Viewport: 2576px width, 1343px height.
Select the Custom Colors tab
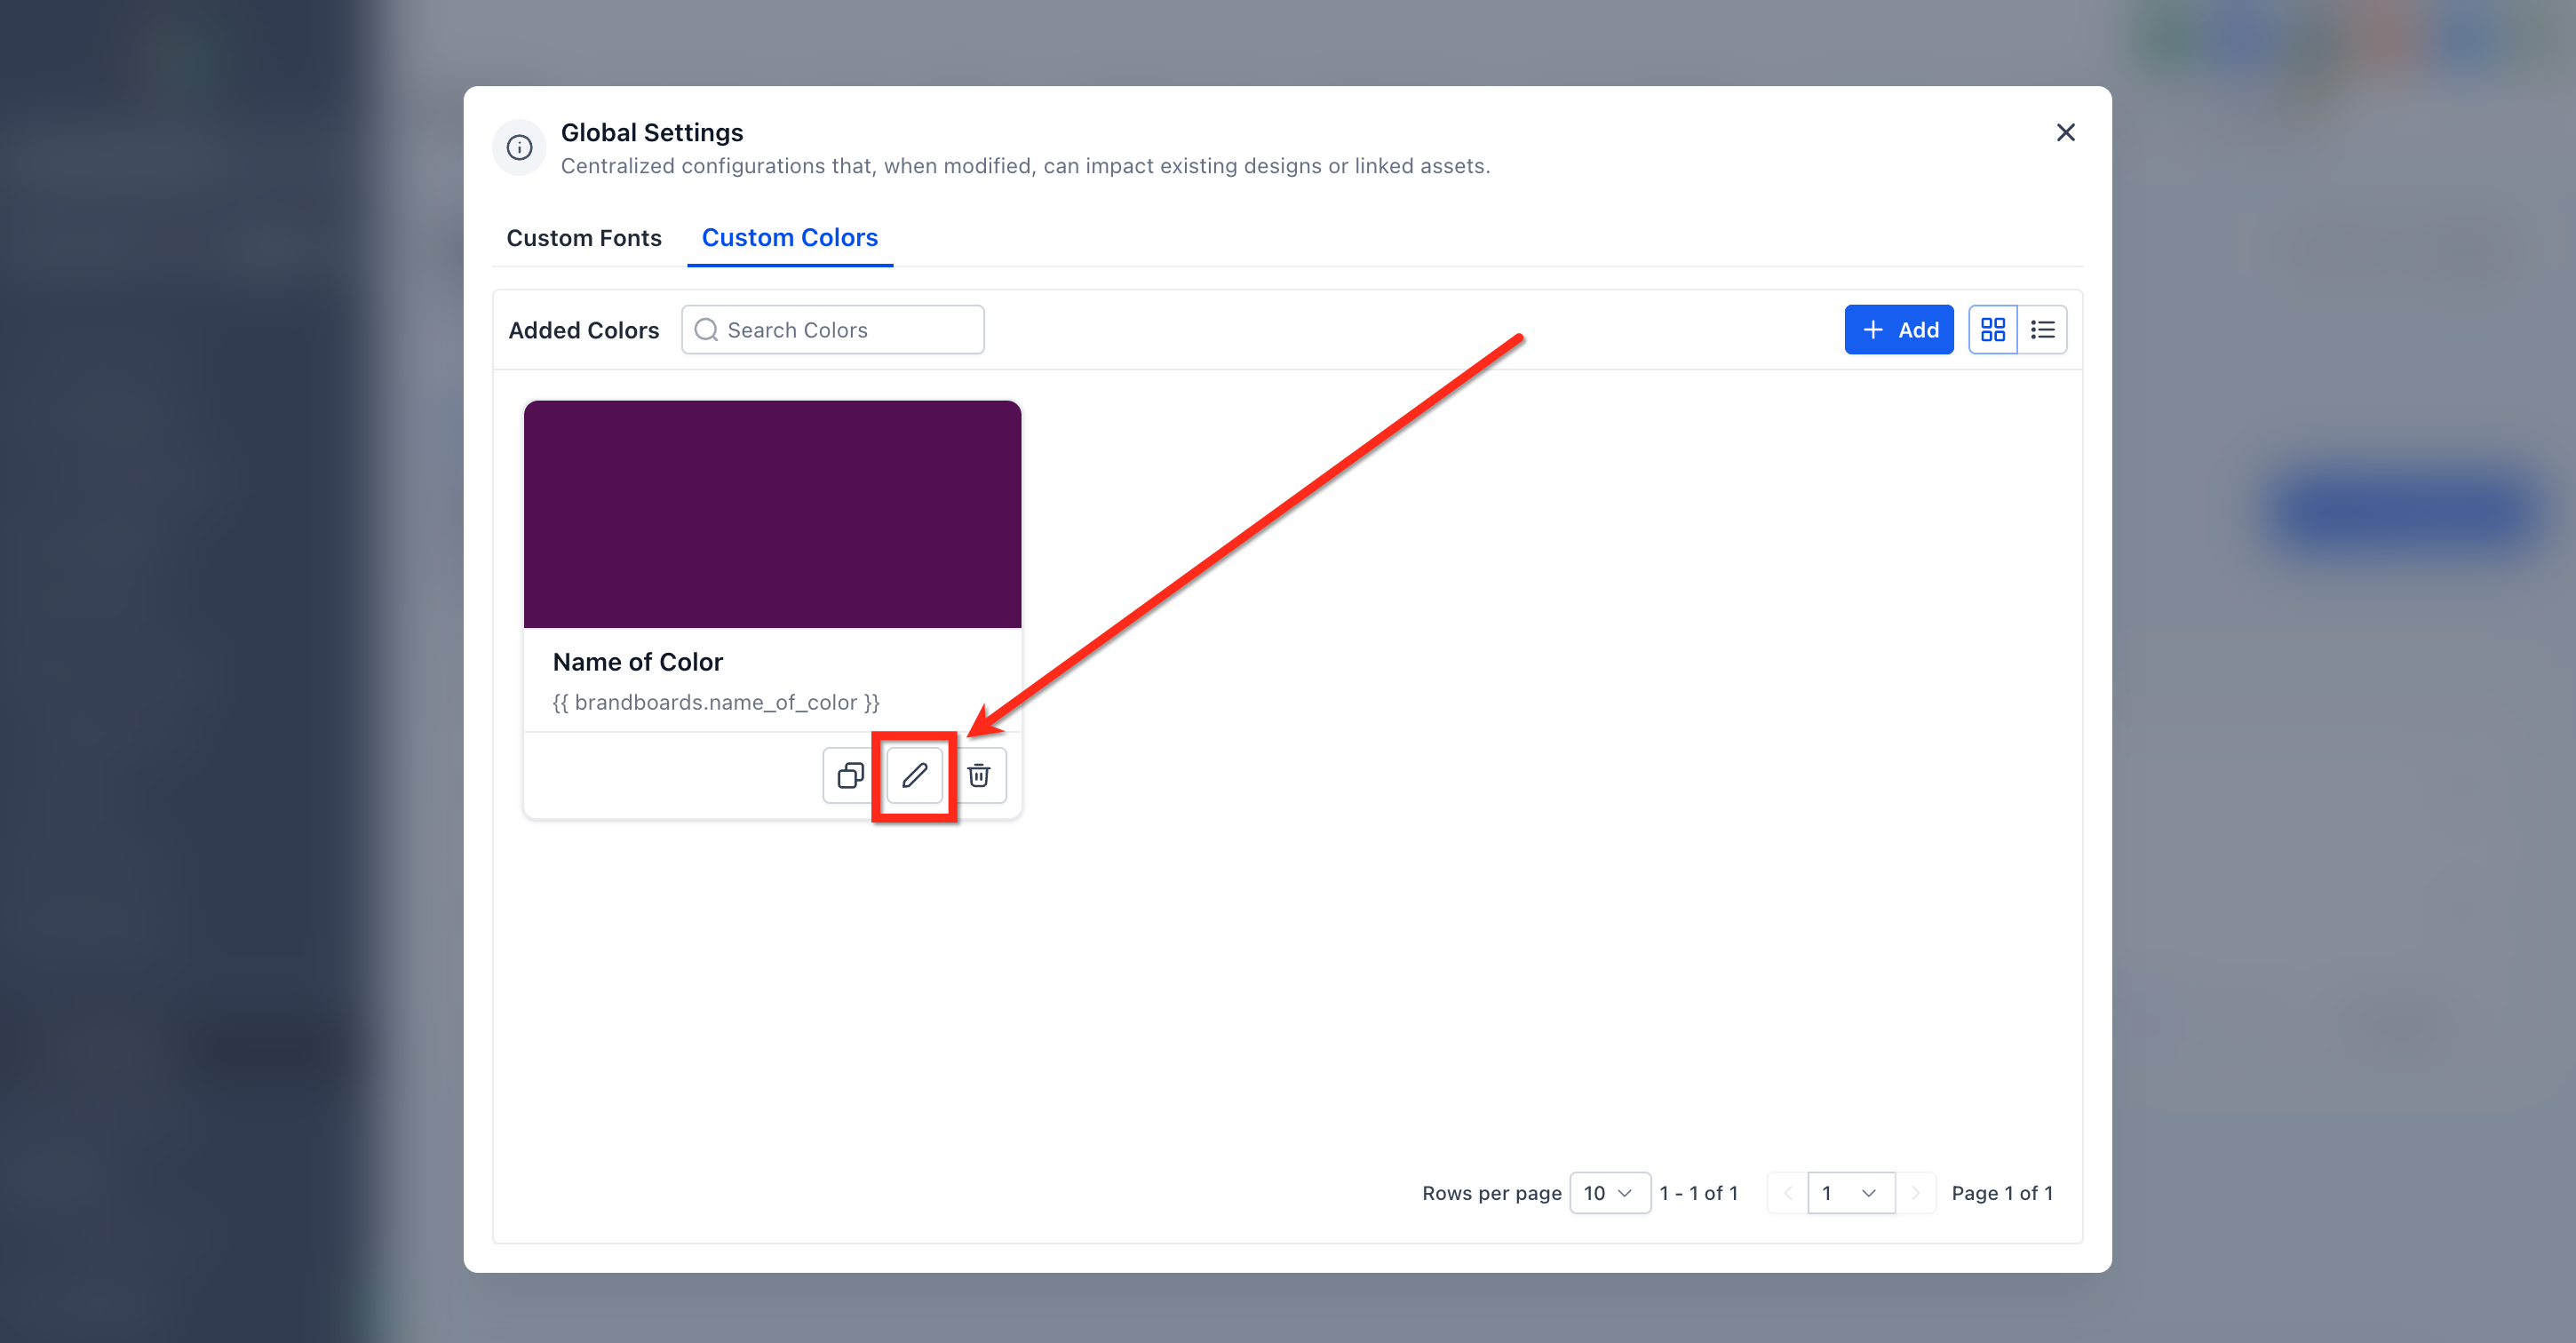tap(789, 238)
